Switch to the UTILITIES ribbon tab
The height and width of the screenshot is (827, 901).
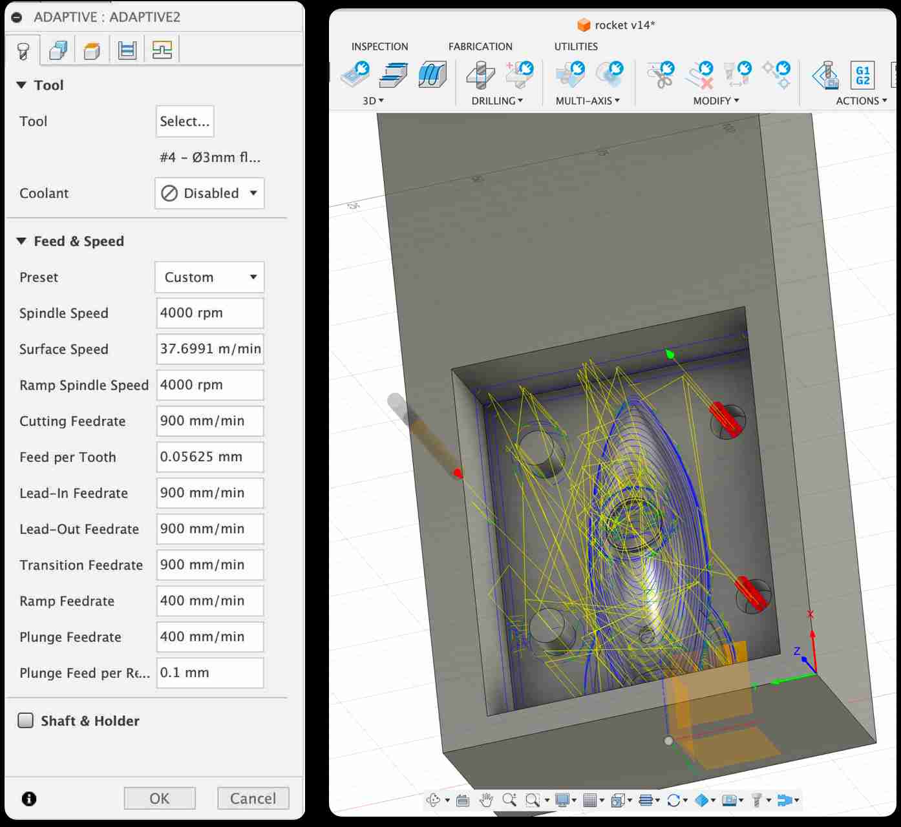pos(576,47)
